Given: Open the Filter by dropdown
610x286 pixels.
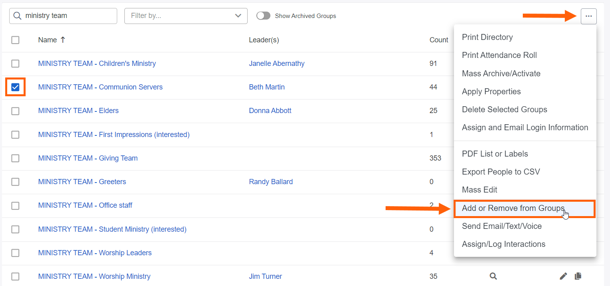Looking at the screenshot, I should click(186, 16).
